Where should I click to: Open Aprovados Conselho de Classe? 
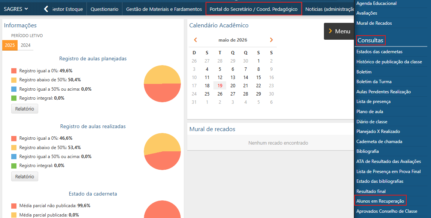click(387, 211)
